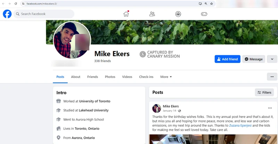Click the install app icon in address bar
Image resolution: width=278 pixels, height=144 pixels.
click(x=200, y=3)
